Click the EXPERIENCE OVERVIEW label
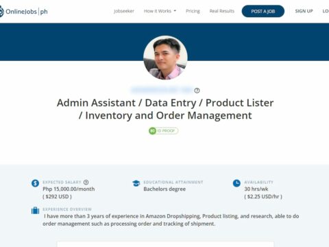 click(67, 209)
